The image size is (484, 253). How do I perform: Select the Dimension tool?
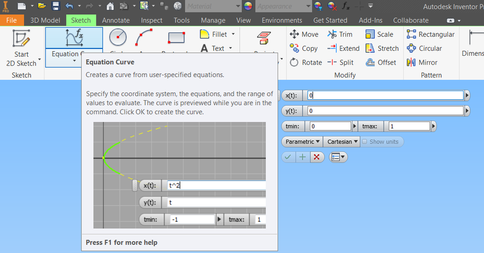click(x=474, y=43)
